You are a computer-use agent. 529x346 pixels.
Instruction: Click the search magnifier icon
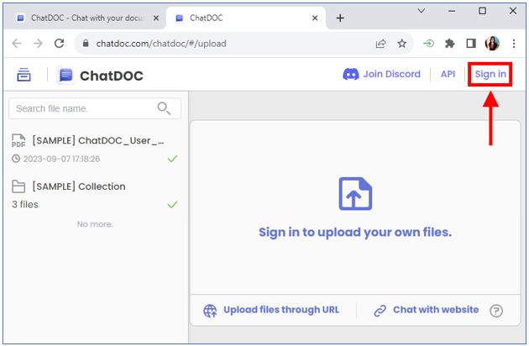pos(164,108)
